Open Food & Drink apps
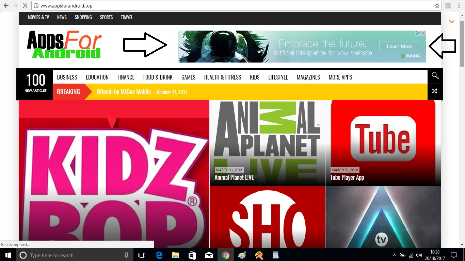This screenshot has width=465, height=261. pos(158,77)
